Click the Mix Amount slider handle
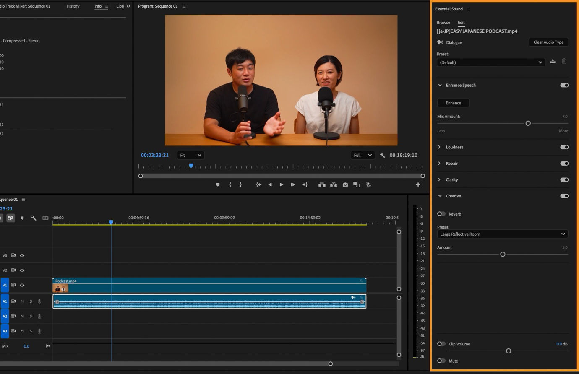This screenshot has height=374, width=579. click(x=528, y=123)
